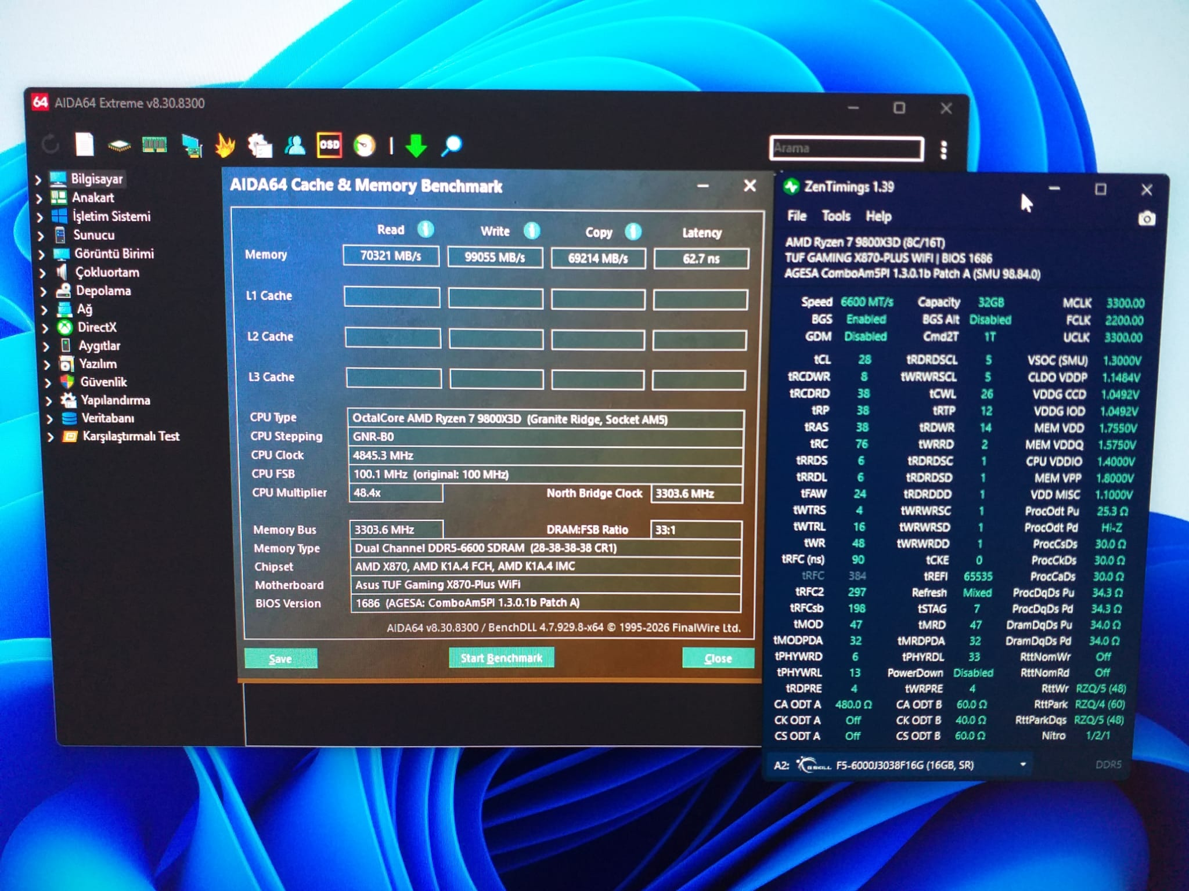Click the Read info circle icon
This screenshot has width=1189, height=891.
pos(426,229)
